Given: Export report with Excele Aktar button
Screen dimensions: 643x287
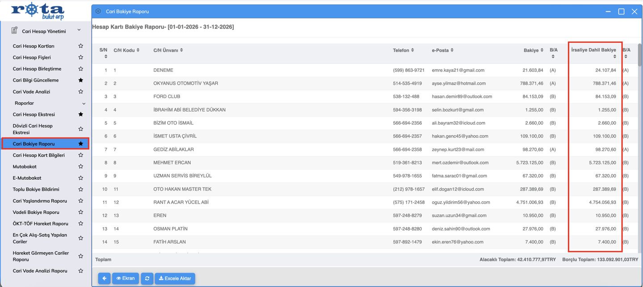Looking at the screenshot, I should pos(175,279).
